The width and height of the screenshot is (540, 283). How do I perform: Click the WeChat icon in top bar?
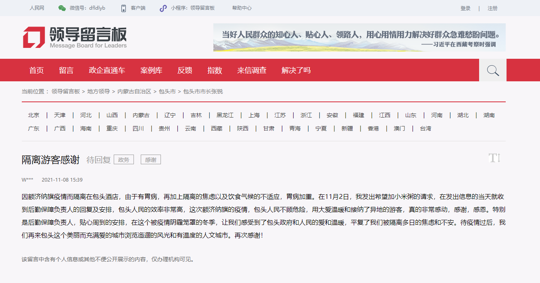(62, 8)
